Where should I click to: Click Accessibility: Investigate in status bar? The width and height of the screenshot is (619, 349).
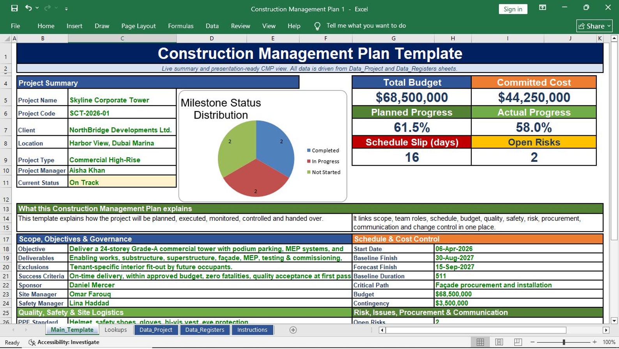point(64,342)
